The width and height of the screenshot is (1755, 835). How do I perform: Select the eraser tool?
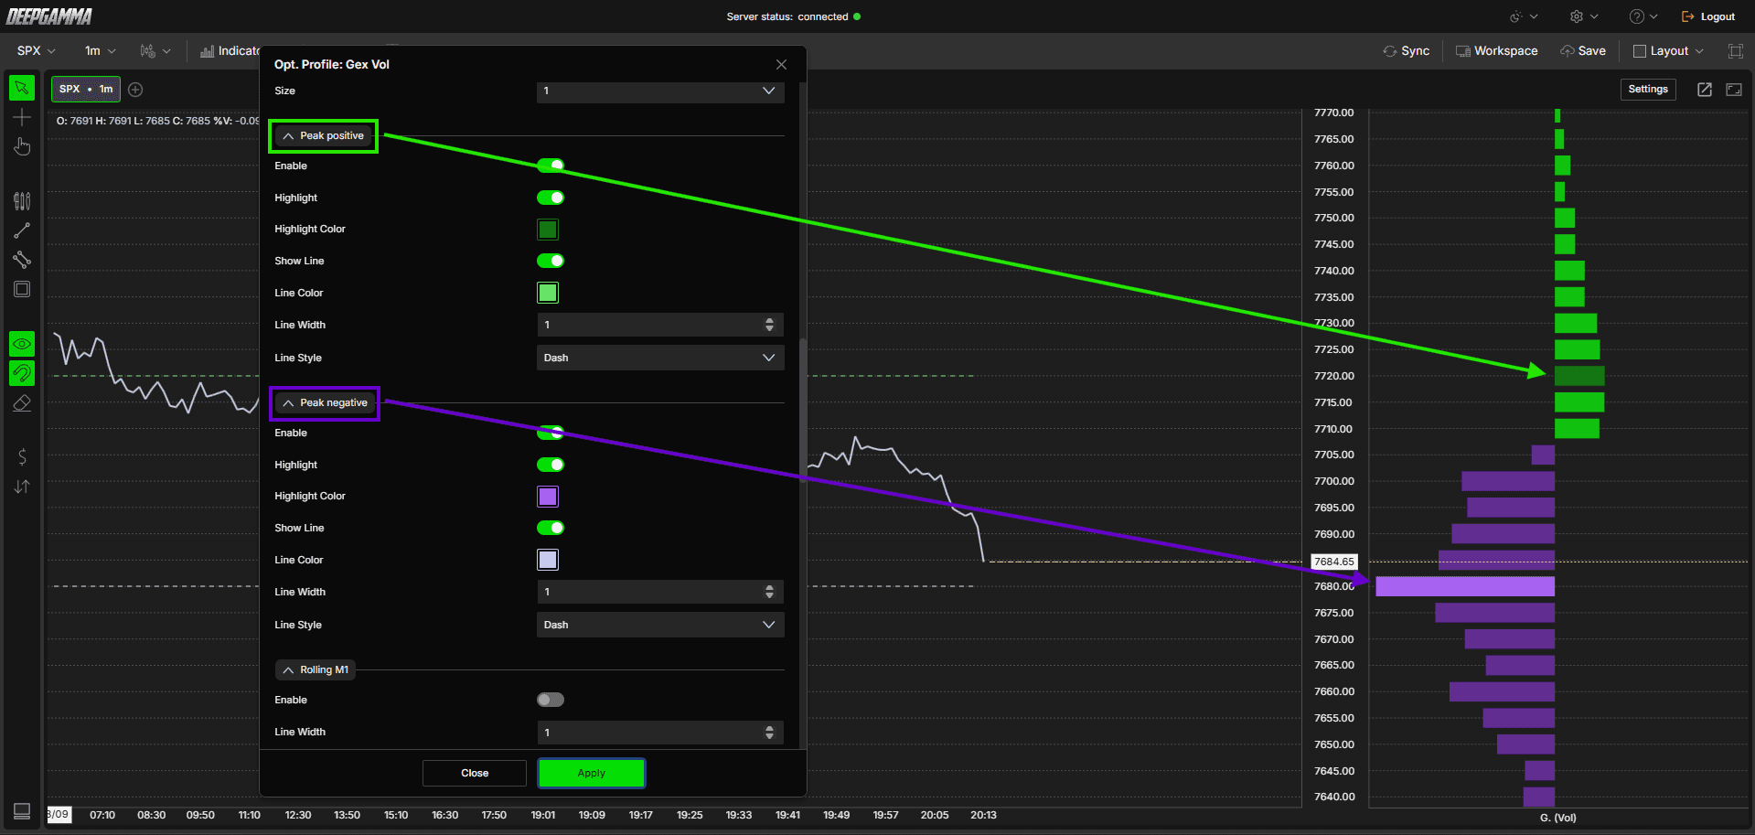point(22,402)
